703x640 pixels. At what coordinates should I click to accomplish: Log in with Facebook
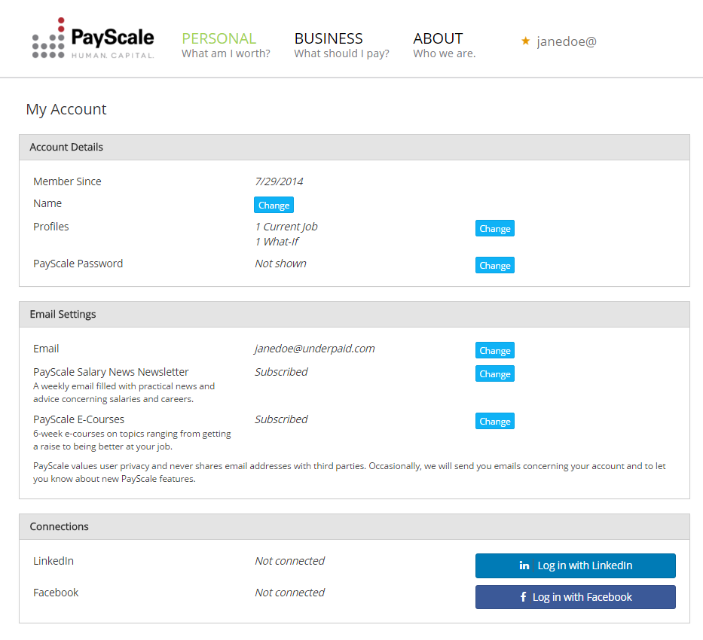click(x=575, y=597)
